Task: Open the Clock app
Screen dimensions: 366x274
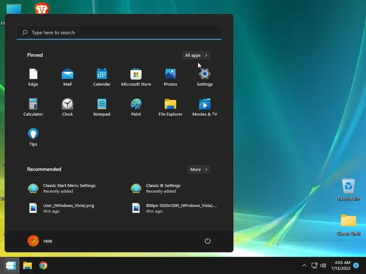Action: [68, 107]
